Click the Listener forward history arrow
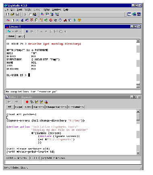153x175 pixels. pos(17,32)
